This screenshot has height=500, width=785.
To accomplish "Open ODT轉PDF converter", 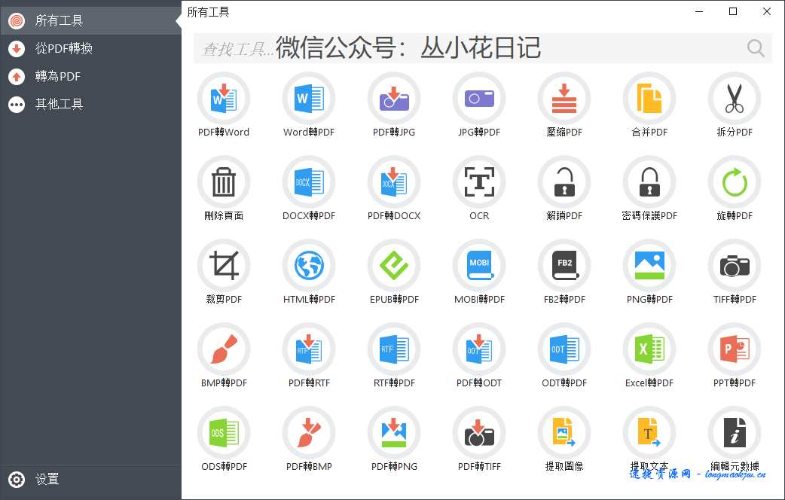I will (x=564, y=349).
